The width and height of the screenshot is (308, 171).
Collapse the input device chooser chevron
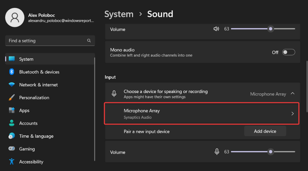point(293,93)
